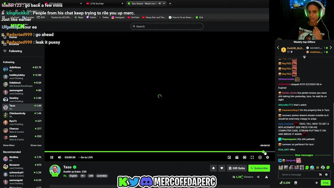The width and height of the screenshot is (334, 188).
Task: Collapse the top gifters panel arrow
Action: (304, 57)
